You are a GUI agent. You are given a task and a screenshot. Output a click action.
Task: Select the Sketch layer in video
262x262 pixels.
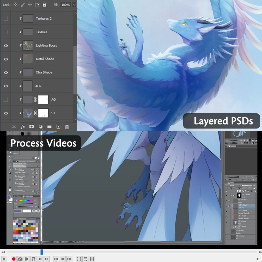click(243, 232)
